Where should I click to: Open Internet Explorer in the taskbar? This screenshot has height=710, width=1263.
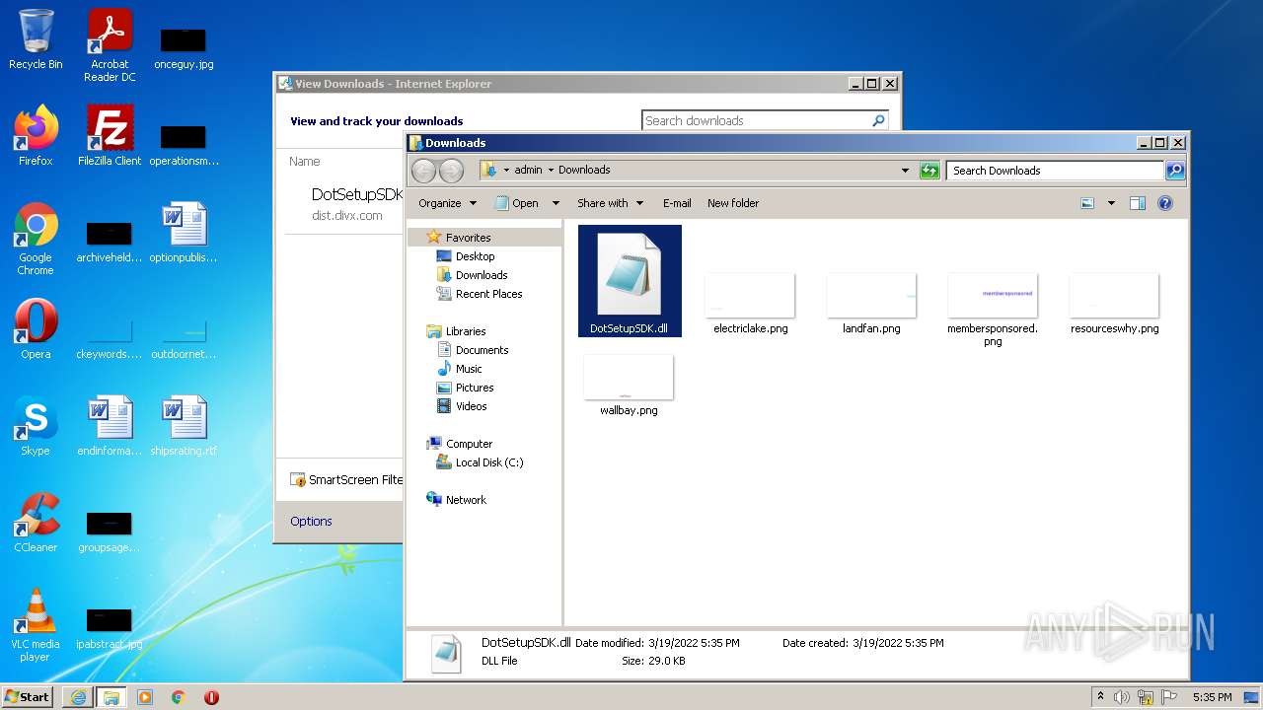[78, 697]
